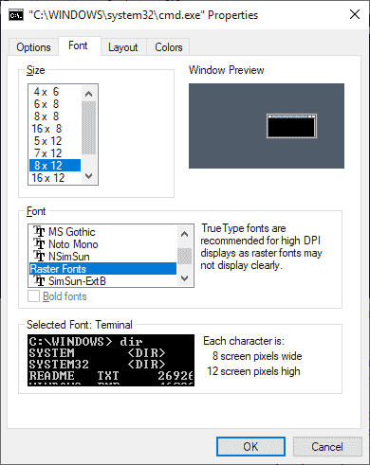Confirm settings with the OK button

coord(250,446)
